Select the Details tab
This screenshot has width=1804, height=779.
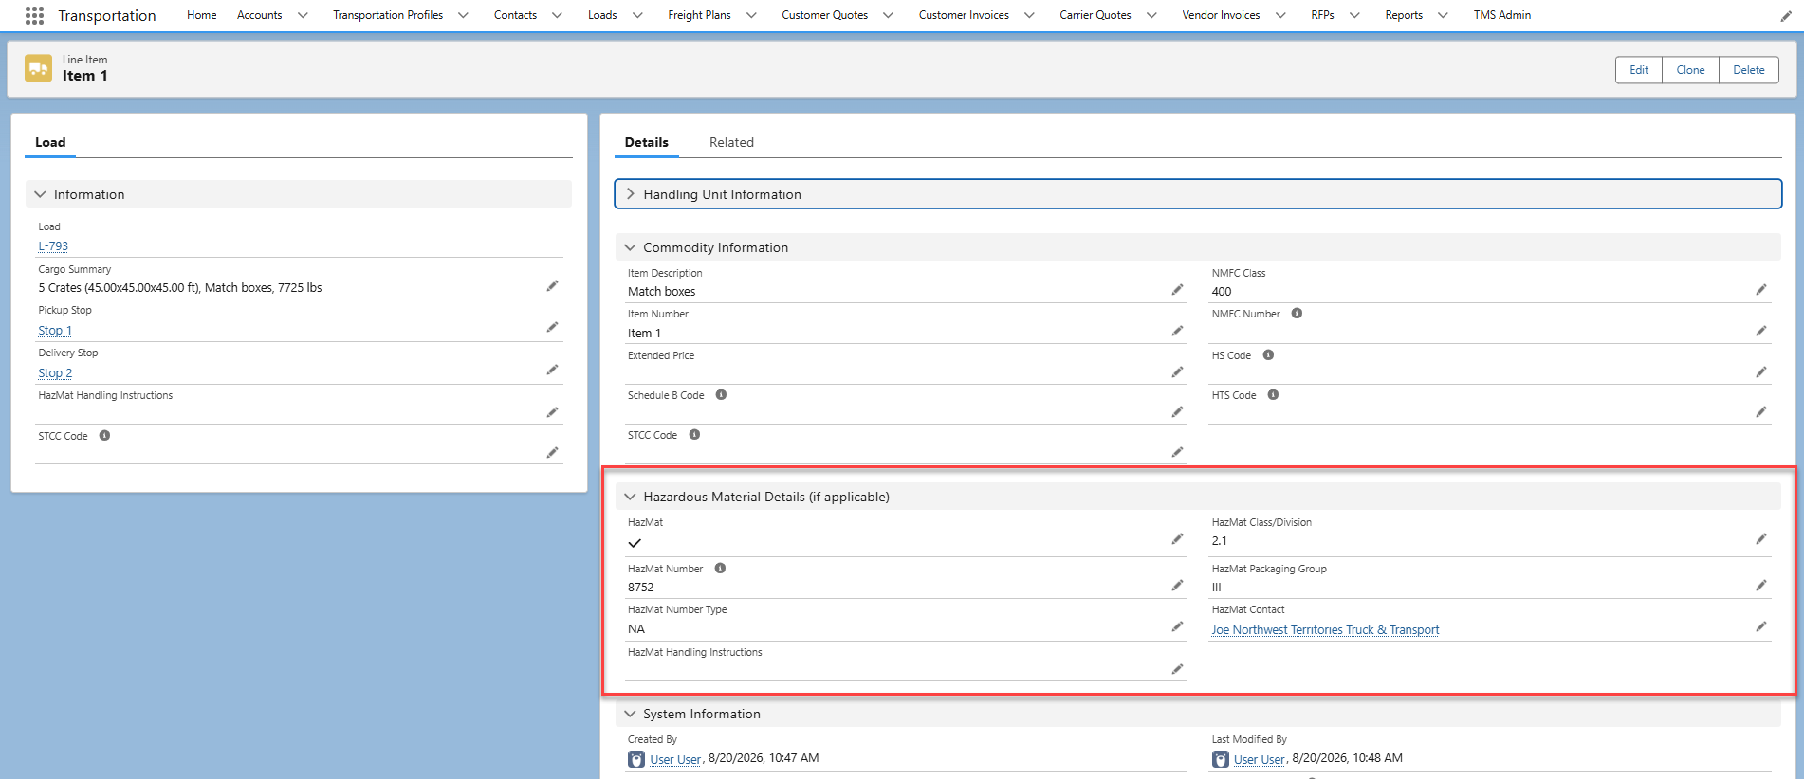point(647,142)
